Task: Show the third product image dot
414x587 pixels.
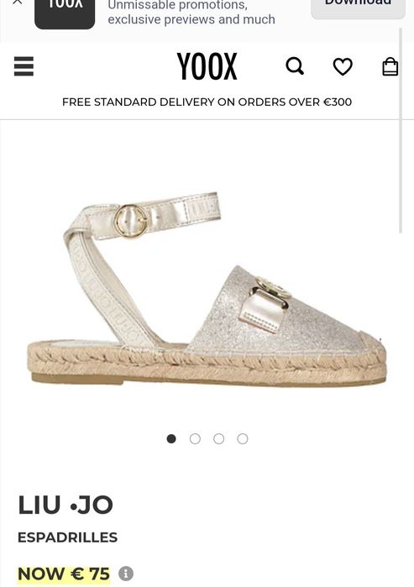Action: [218, 438]
